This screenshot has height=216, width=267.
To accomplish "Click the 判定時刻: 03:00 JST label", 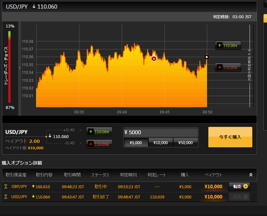I will 232,17.
